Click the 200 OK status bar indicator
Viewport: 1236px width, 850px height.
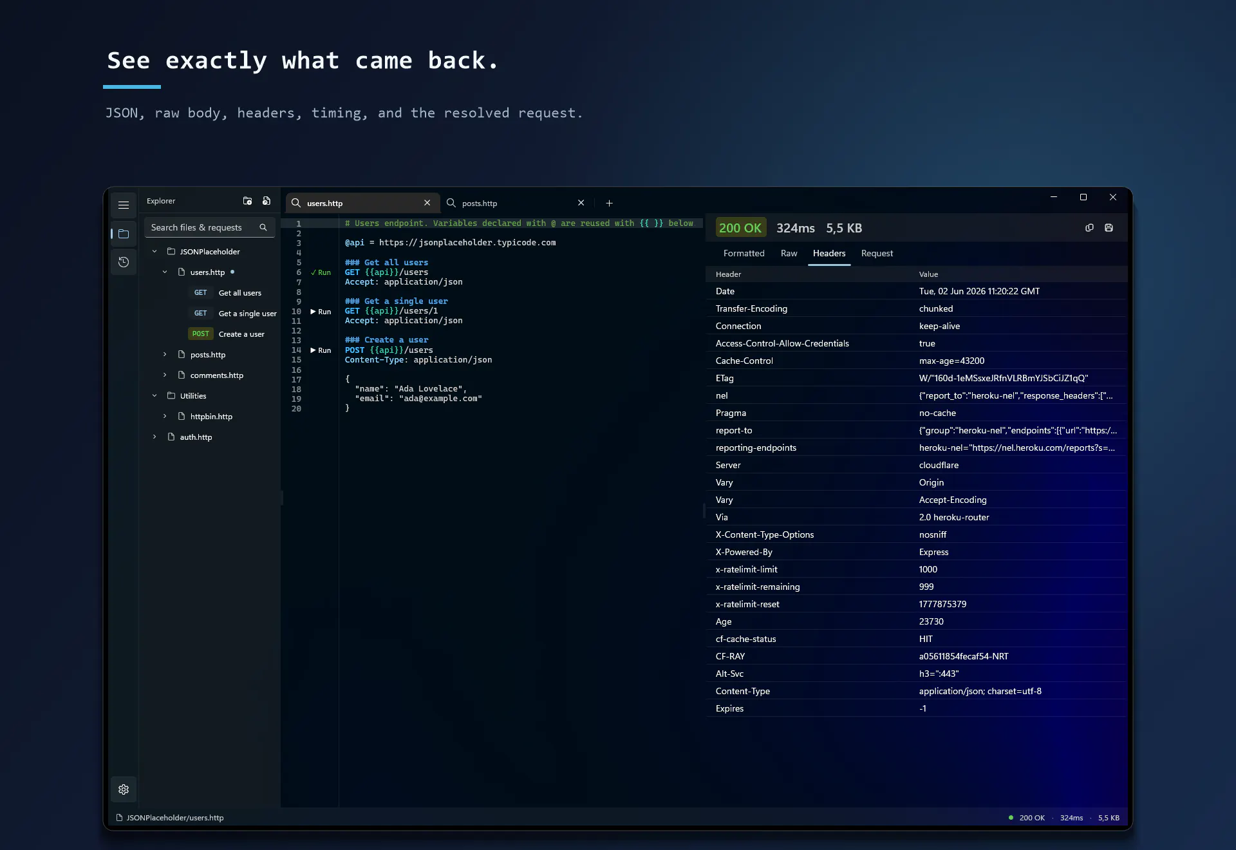[1026, 818]
